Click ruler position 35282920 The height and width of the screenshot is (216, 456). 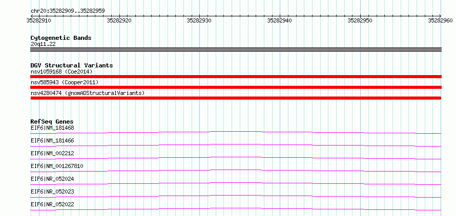(119, 20)
